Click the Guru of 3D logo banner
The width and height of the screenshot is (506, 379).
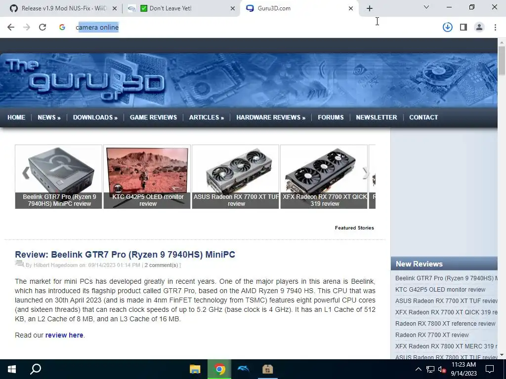click(84, 79)
